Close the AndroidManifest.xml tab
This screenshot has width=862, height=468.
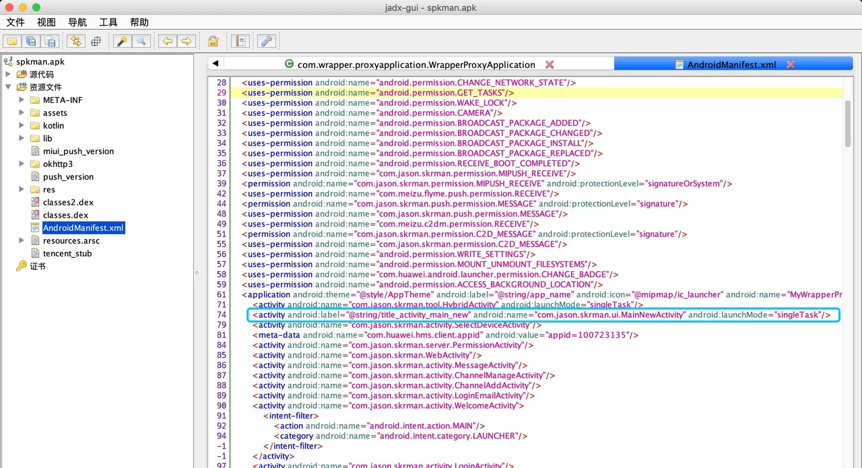790,65
